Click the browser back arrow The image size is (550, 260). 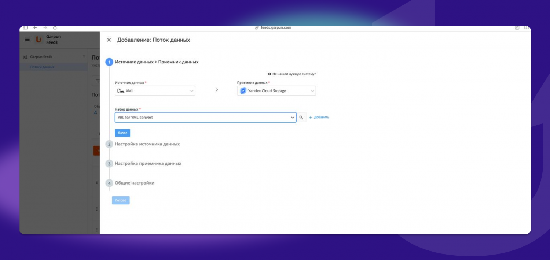[35, 28]
